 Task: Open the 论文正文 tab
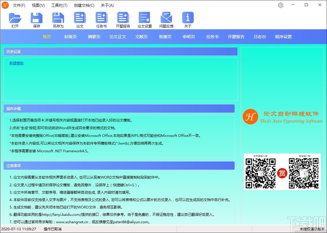click(x=117, y=37)
